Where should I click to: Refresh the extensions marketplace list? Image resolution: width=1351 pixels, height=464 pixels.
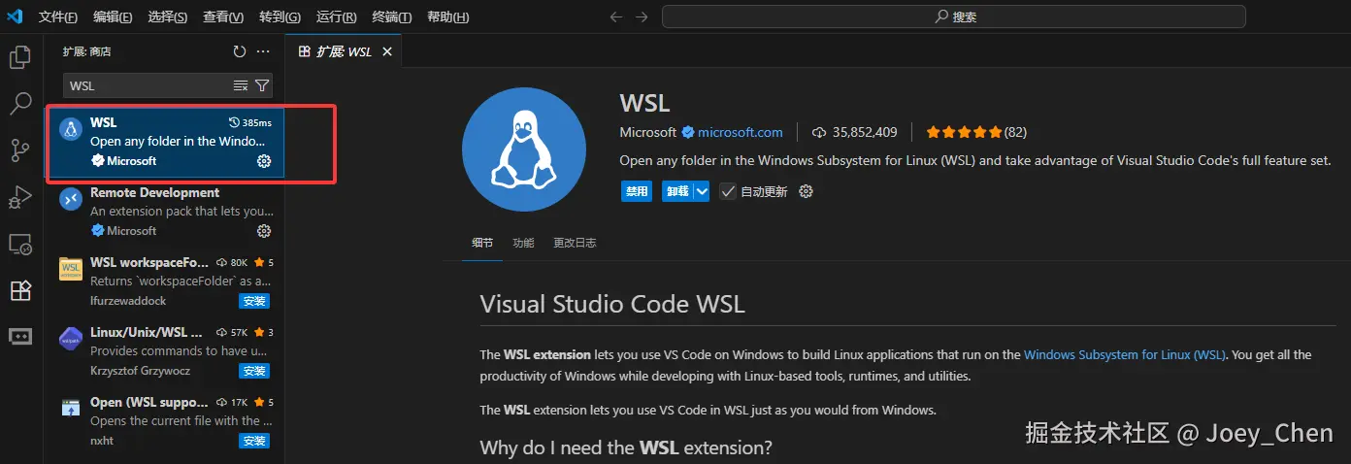(x=240, y=51)
